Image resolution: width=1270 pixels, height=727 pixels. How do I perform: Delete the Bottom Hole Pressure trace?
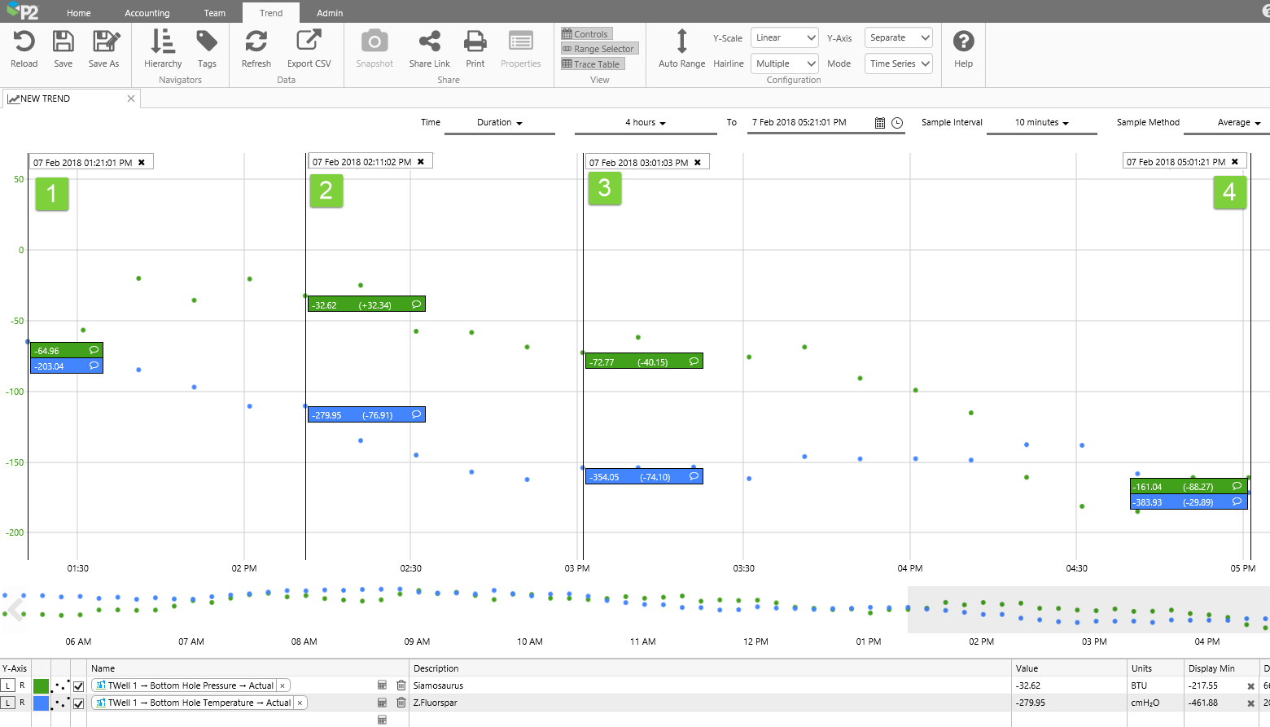coord(401,685)
